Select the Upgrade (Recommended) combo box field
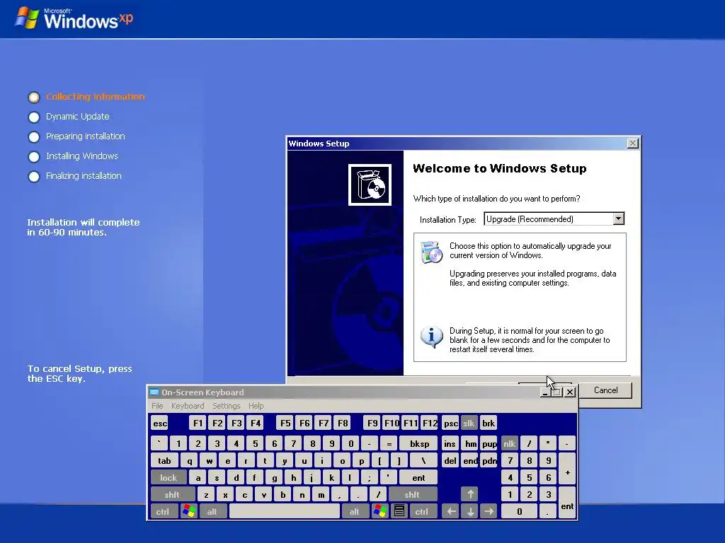725x543 pixels. pos(554,219)
